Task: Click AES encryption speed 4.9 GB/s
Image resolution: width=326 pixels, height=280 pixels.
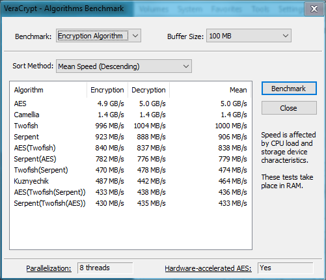Action: pos(111,104)
